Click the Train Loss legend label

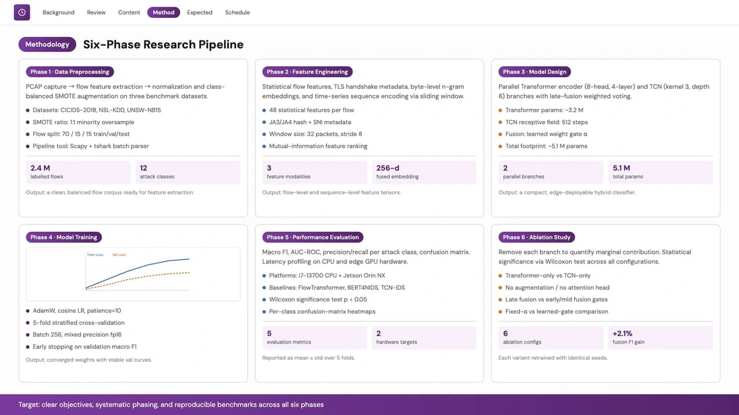(x=95, y=254)
